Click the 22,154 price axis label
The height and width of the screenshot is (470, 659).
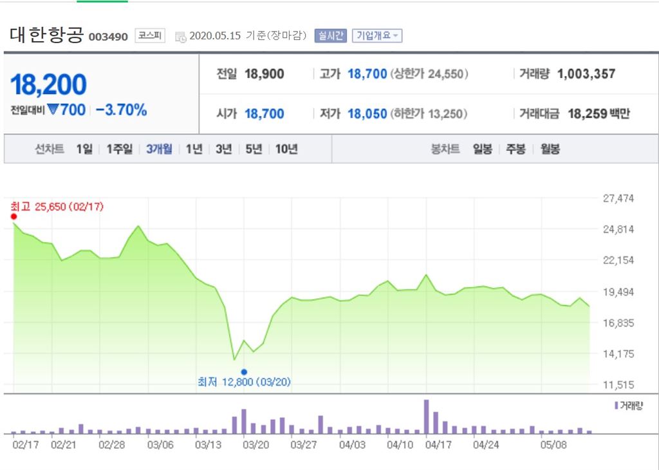coord(618,260)
